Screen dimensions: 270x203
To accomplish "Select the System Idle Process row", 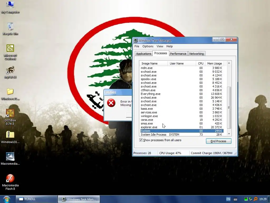I will [182, 135].
